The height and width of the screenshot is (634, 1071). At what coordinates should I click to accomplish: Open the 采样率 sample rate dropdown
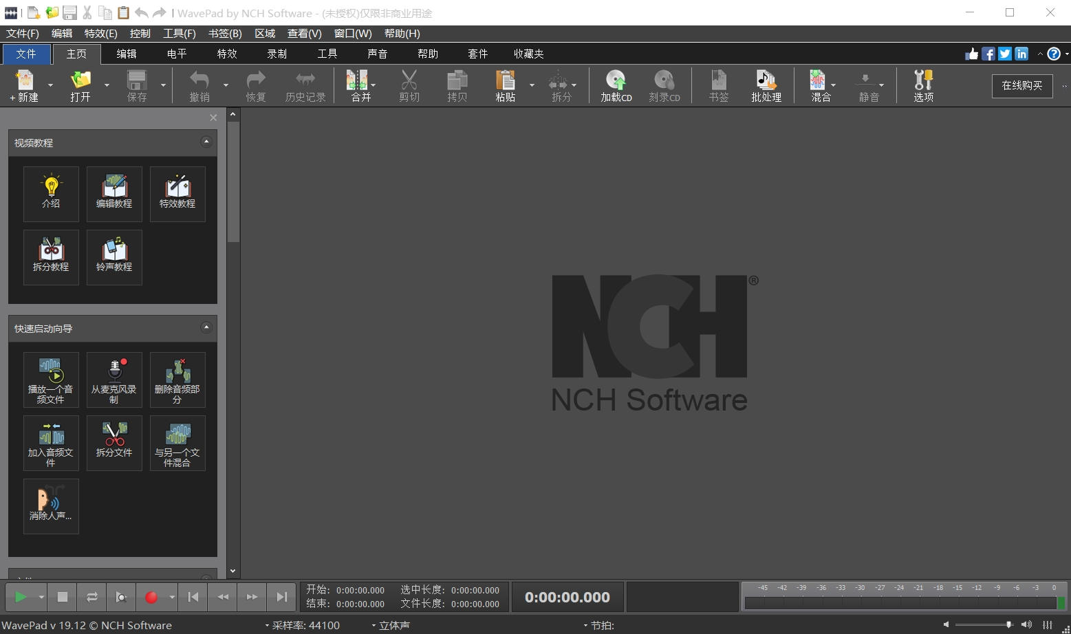tap(302, 625)
